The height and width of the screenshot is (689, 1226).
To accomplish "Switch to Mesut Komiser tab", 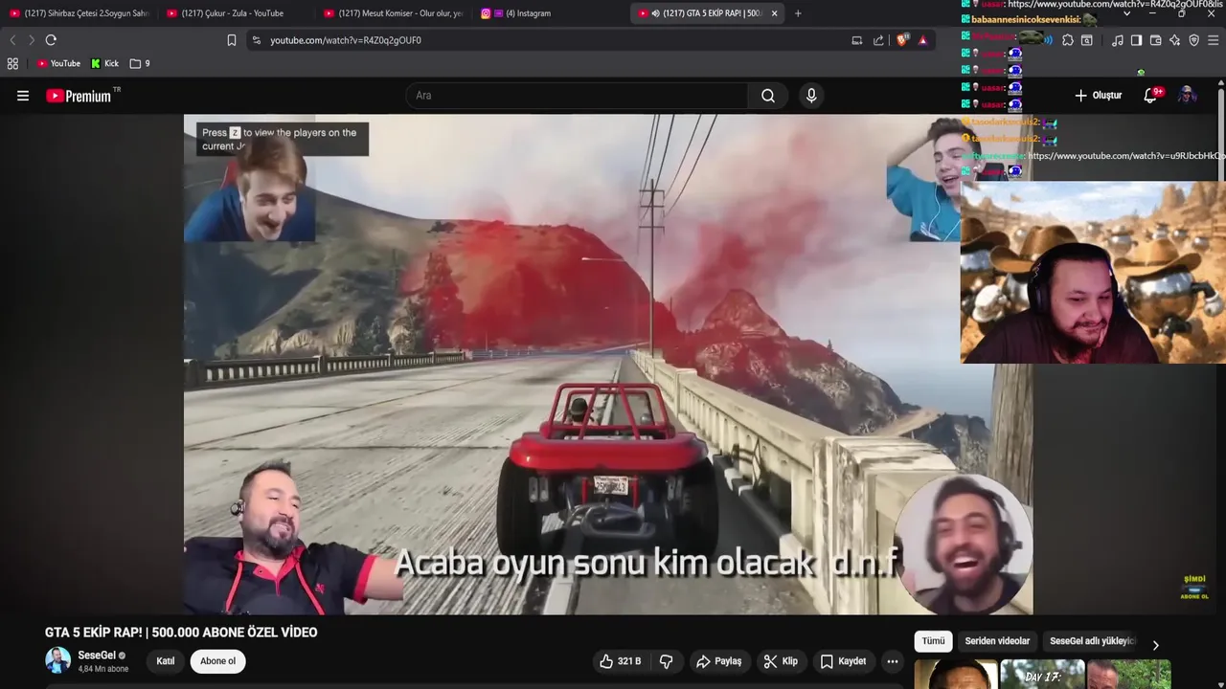I will click(x=394, y=13).
